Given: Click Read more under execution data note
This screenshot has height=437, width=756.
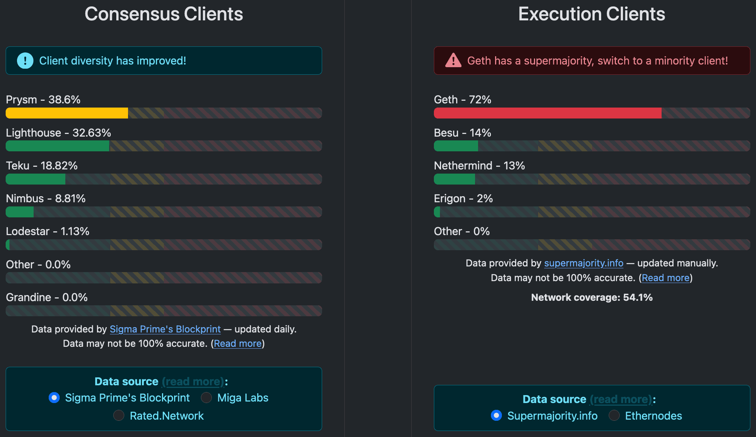Looking at the screenshot, I should [x=665, y=278].
